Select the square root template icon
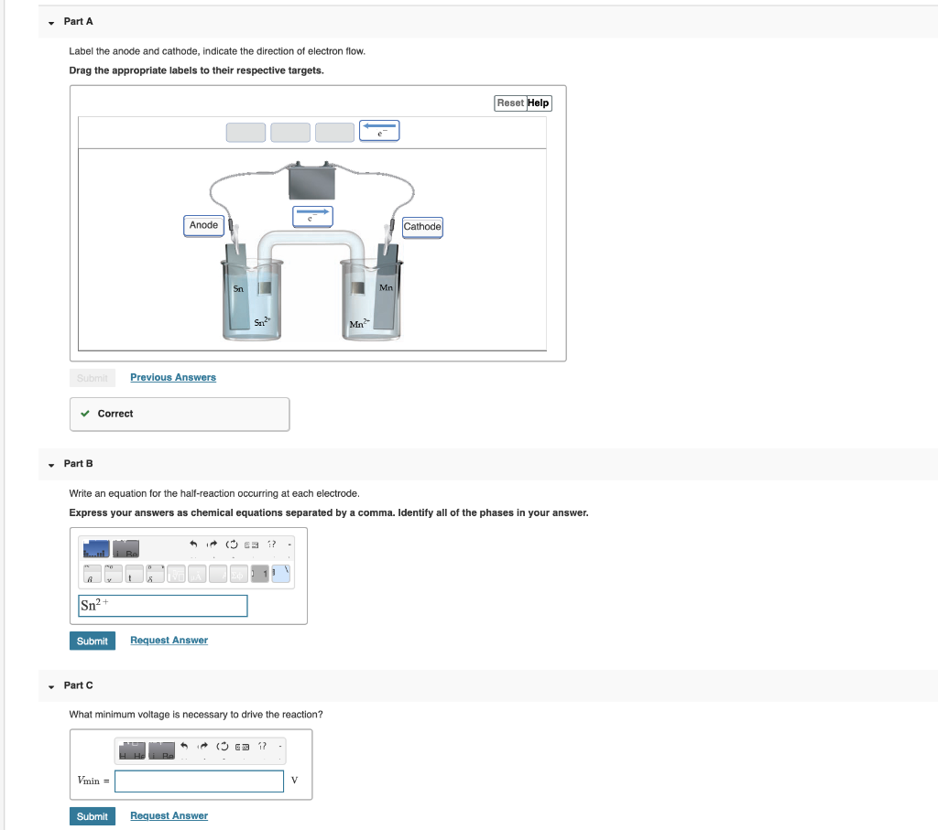938x830 pixels. tap(178, 574)
